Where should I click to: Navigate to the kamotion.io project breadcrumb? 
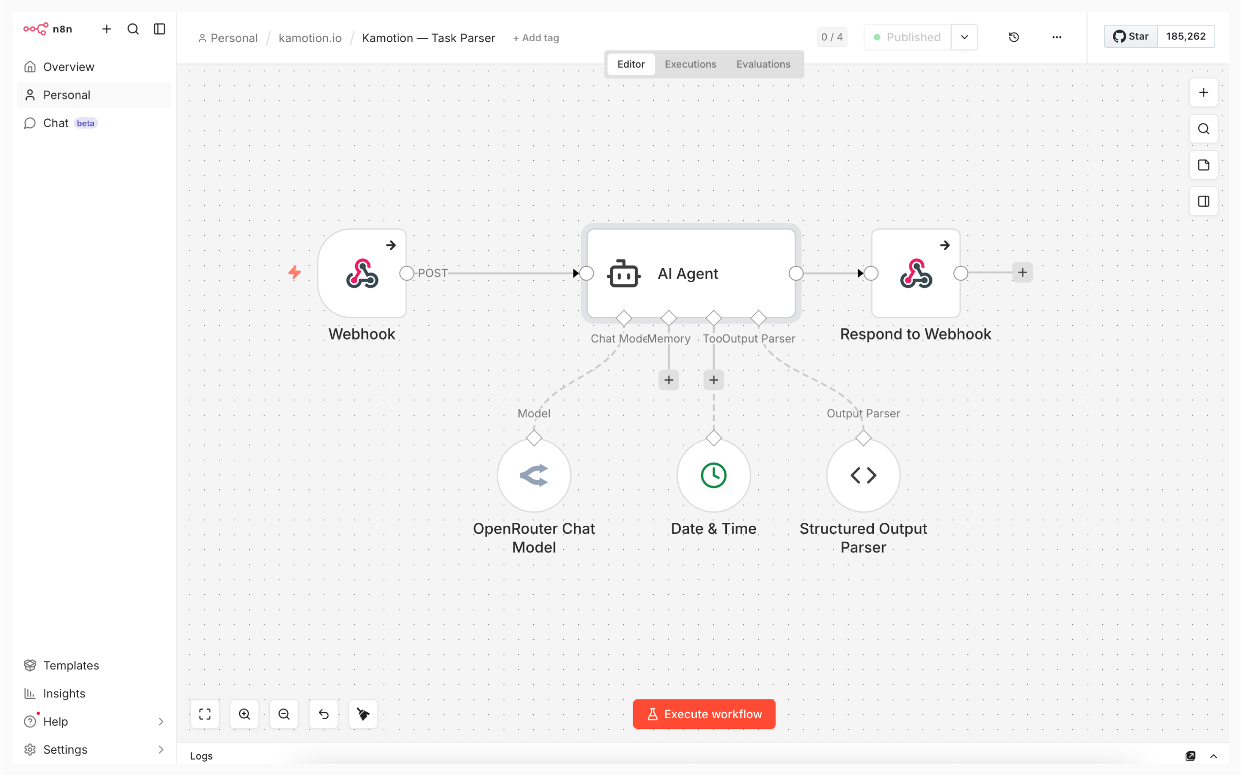[x=310, y=37]
